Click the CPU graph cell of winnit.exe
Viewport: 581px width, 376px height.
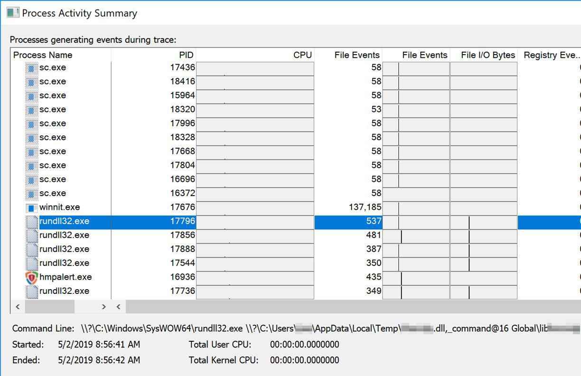click(255, 208)
